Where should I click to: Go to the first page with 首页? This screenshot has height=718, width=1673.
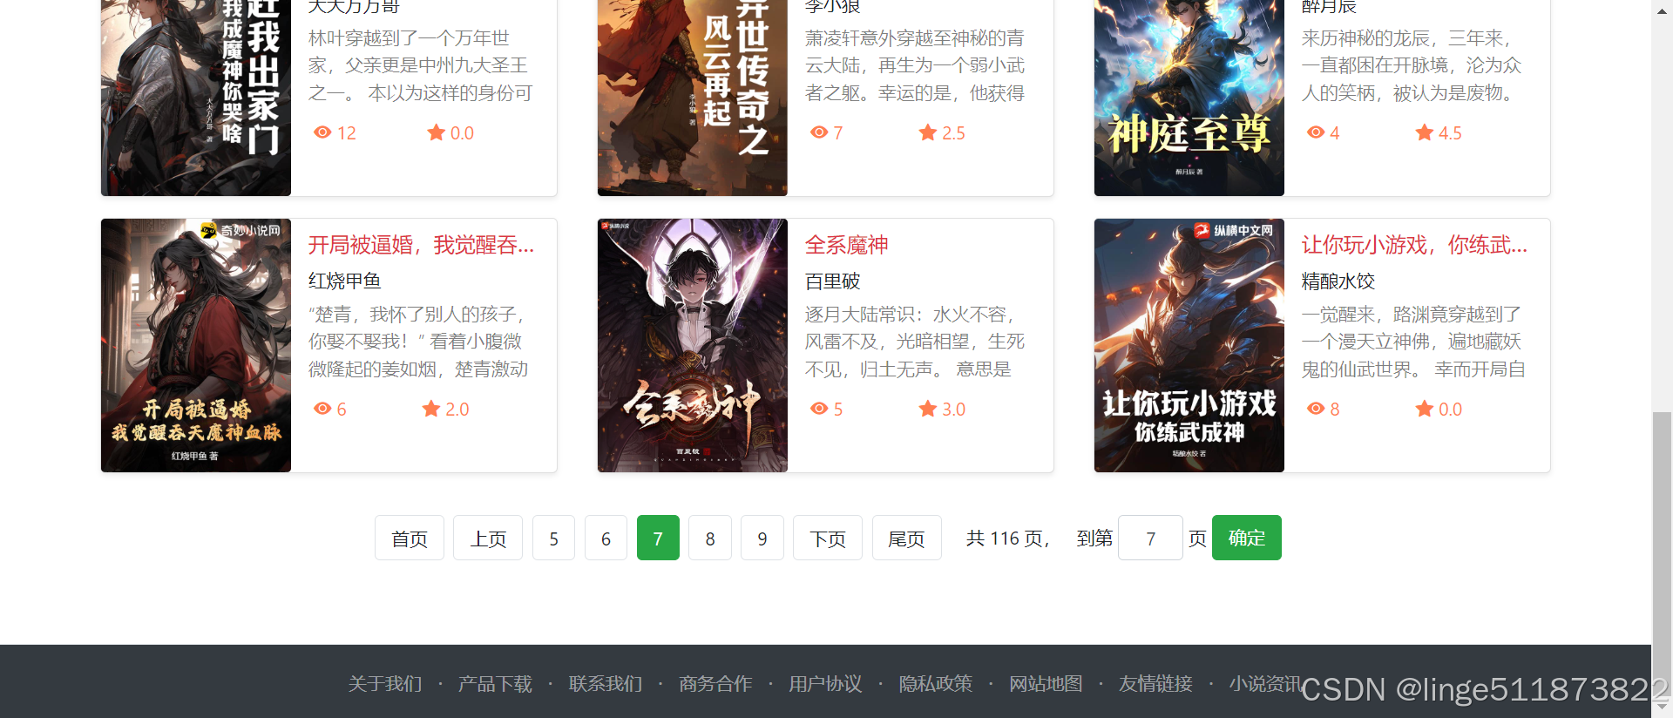(x=410, y=538)
